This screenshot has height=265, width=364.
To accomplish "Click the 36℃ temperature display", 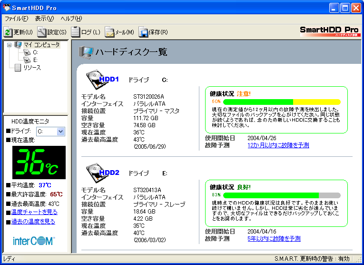I will tap(39, 163).
